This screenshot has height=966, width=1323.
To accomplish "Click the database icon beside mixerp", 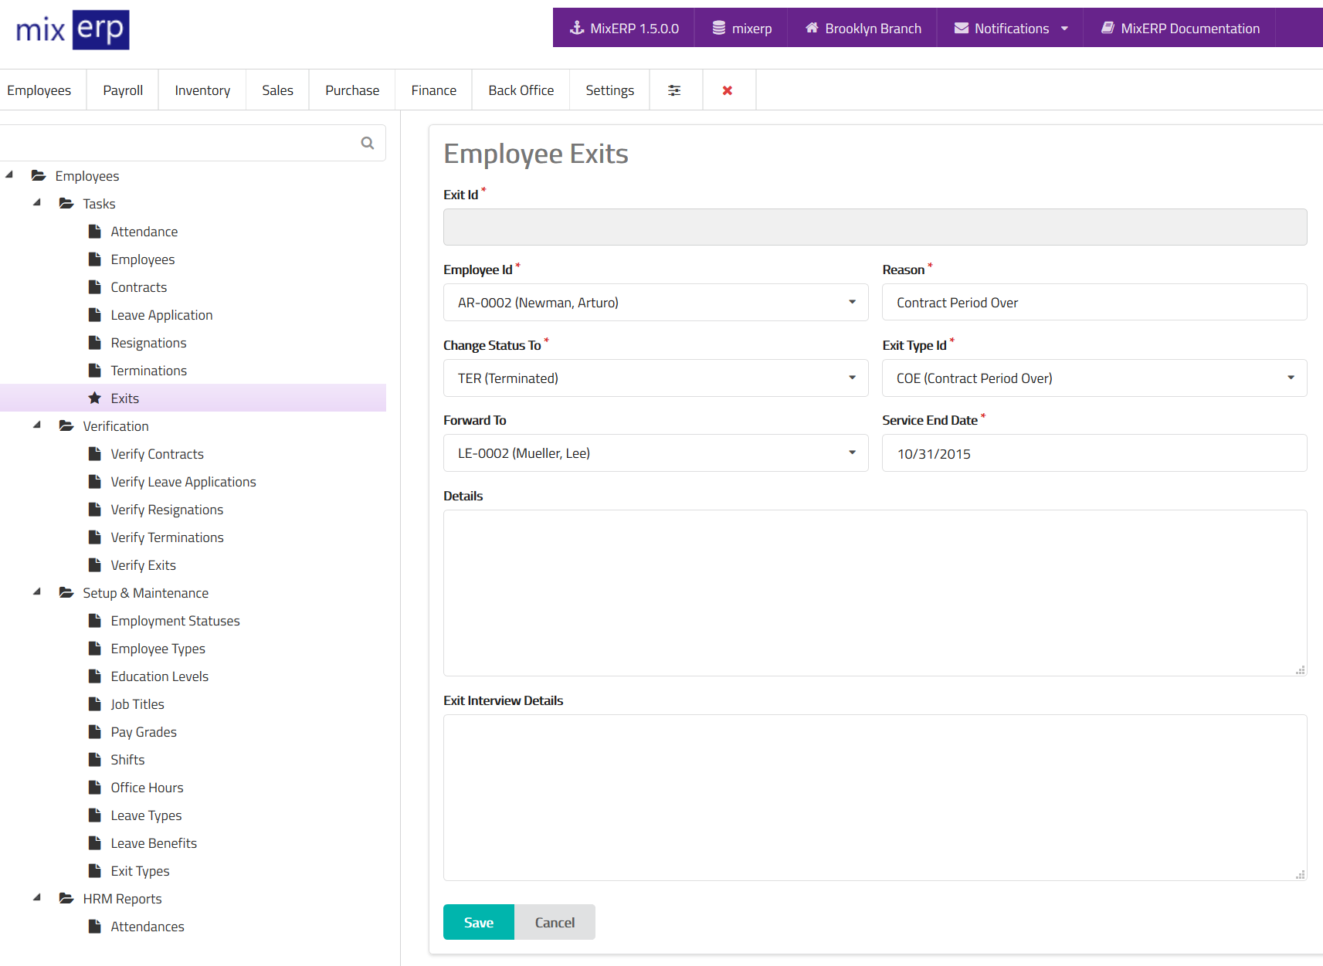I will tap(719, 28).
